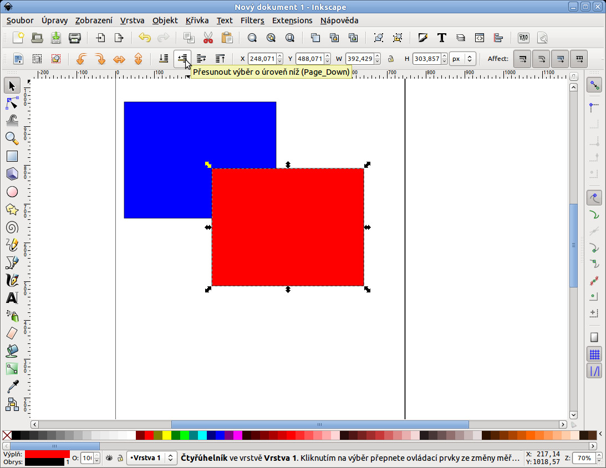Pick the cyan palette swatch
The width and height of the screenshot is (606, 468).
point(202,435)
